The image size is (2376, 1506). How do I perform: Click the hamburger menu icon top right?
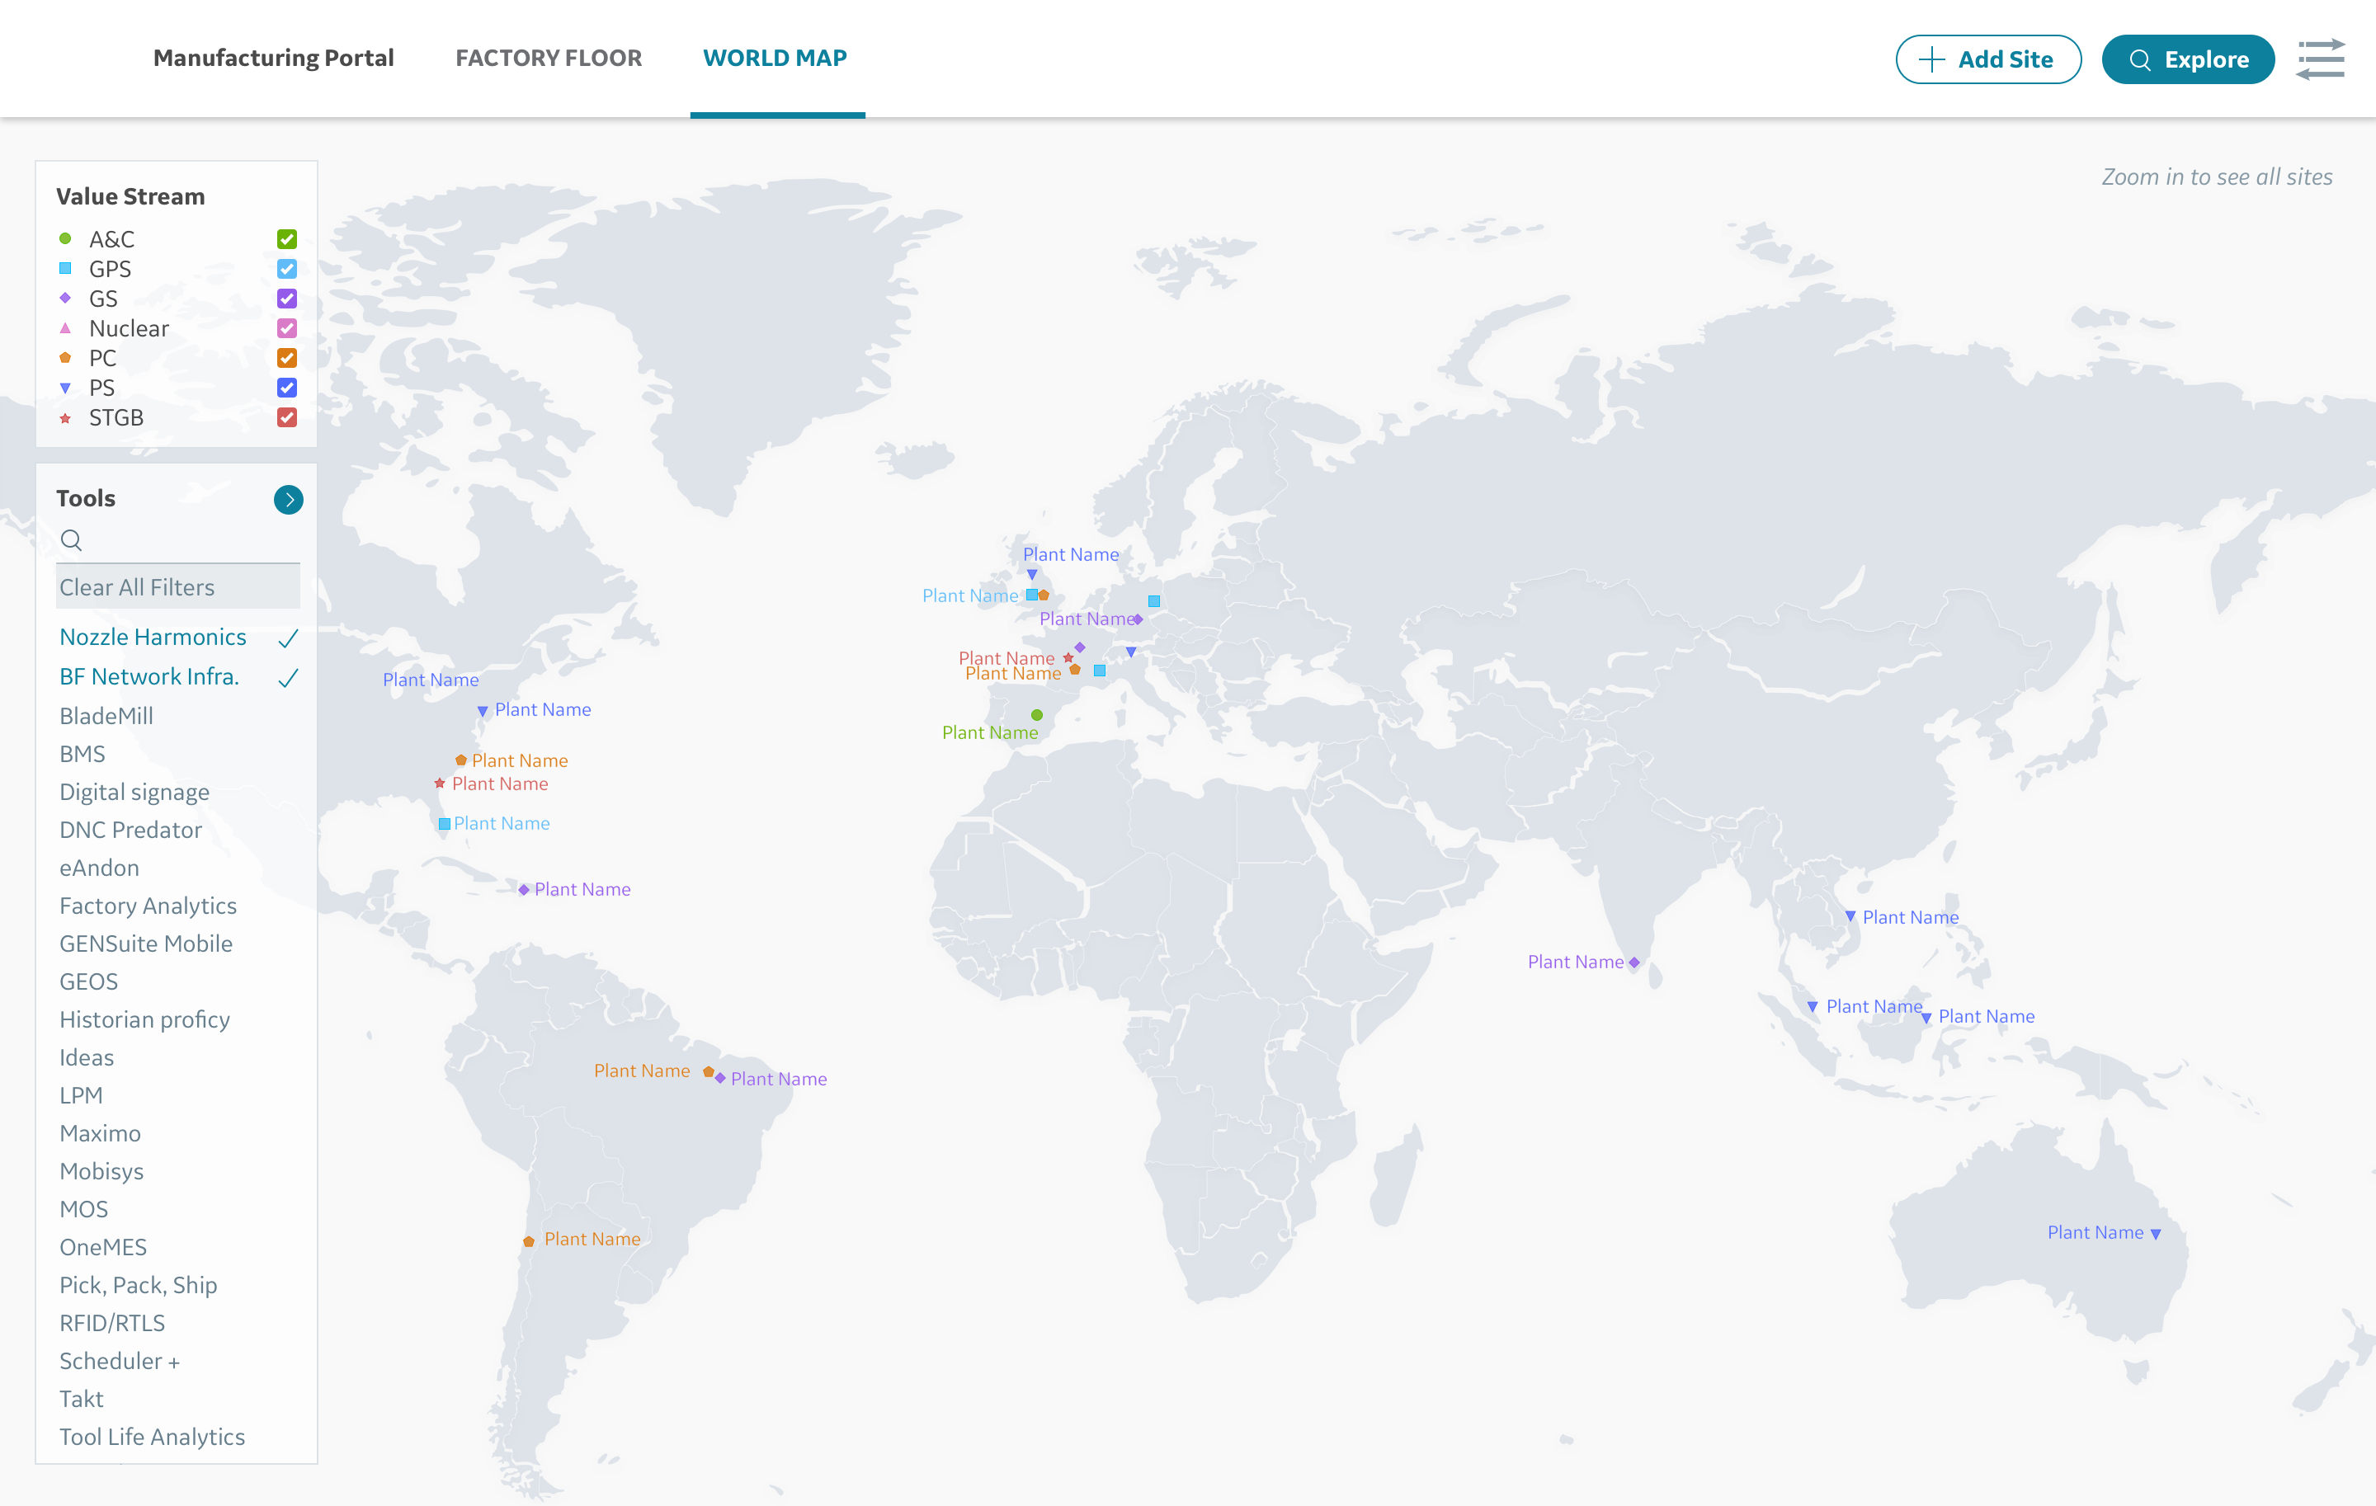[2320, 59]
